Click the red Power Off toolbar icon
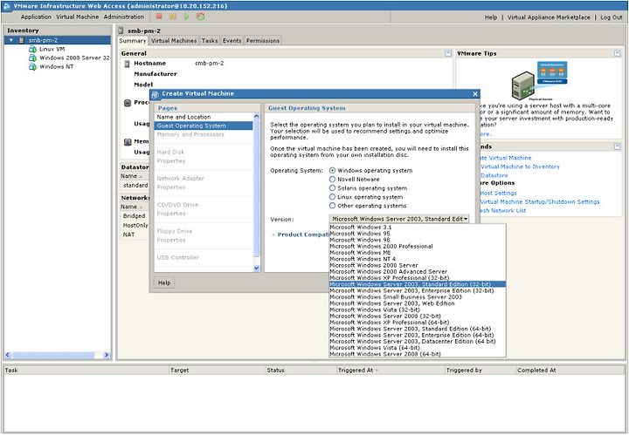This screenshot has height=435, width=629. [x=159, y=17]
